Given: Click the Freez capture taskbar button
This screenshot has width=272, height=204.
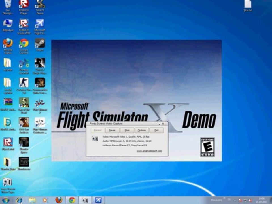Looking at the screenshot, I should (85, 200).
